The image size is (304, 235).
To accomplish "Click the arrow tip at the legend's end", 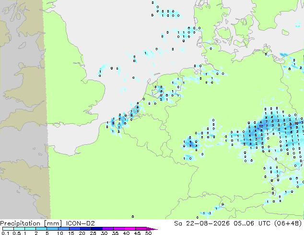I will coord(152,229).
